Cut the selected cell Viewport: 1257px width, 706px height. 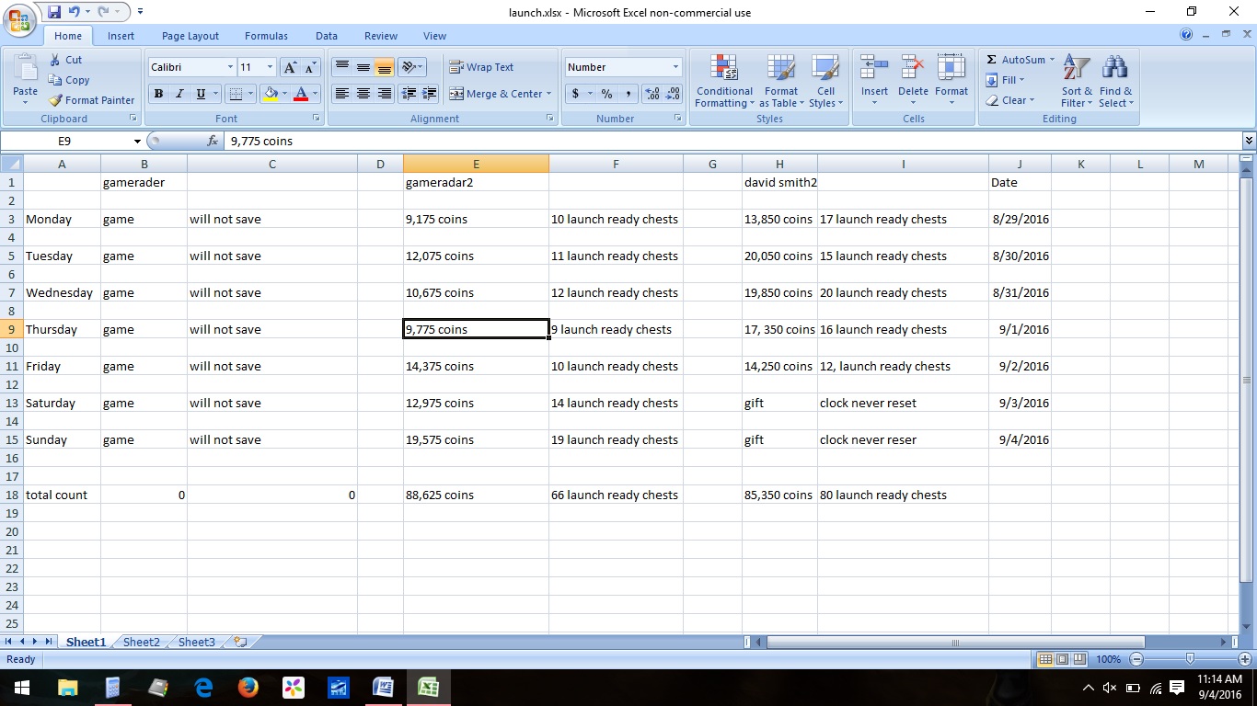[65, 60]
